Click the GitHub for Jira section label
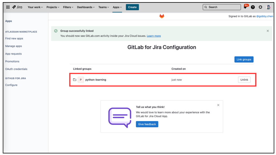Viewport: 276px width, 155px height. [15, 78]
